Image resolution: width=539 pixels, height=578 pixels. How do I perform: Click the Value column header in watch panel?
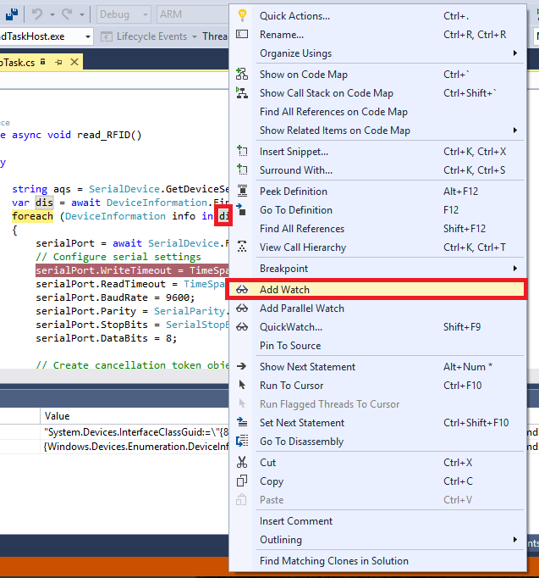tap(58, 416)
